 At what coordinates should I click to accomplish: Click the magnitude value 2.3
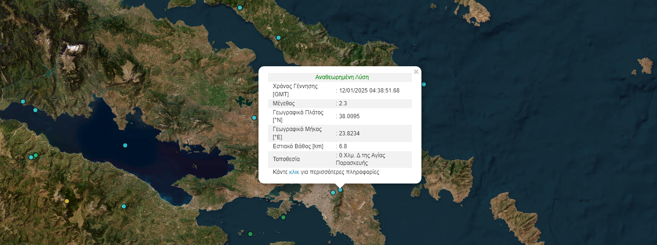pos(343,103)
